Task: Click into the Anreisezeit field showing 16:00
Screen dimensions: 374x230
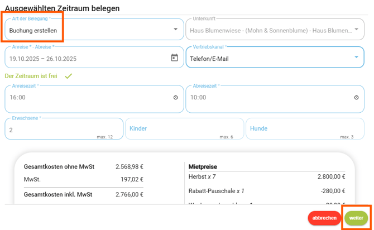Action: [x=94, y=99]
